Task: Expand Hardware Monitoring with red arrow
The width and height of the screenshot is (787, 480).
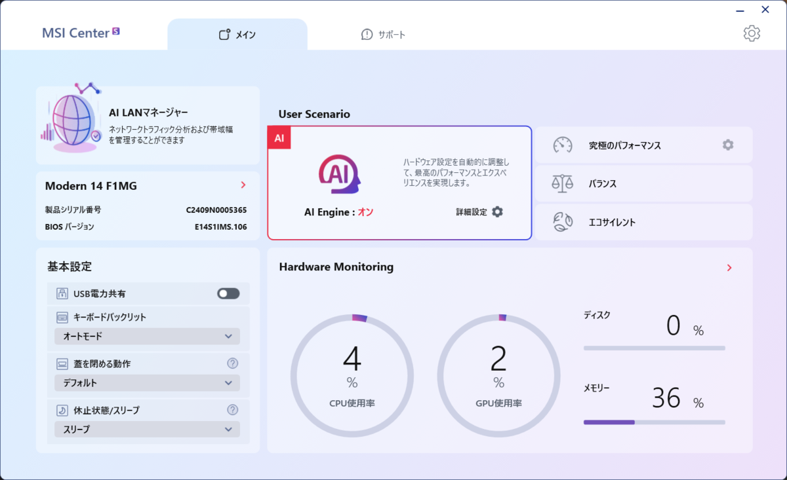Action: point(729,268)
